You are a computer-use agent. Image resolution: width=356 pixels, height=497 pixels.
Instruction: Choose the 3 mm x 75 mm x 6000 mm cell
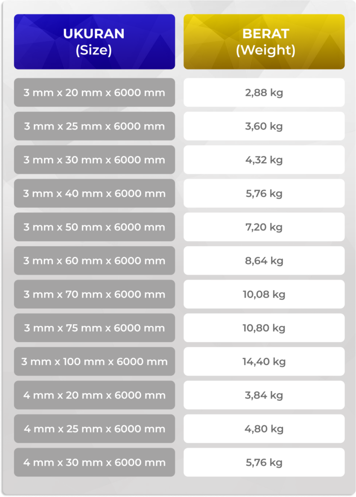(94, 328)
